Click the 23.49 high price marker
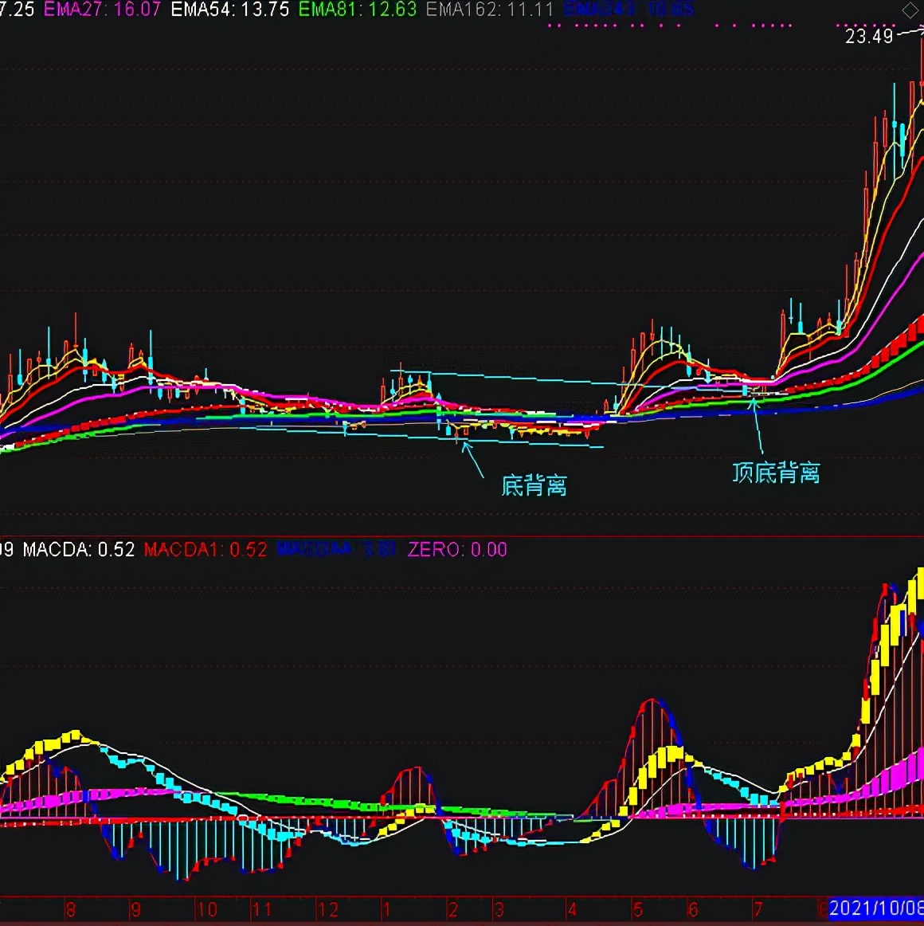This screenshot has width=924, height=926. [x=869, y=36]
